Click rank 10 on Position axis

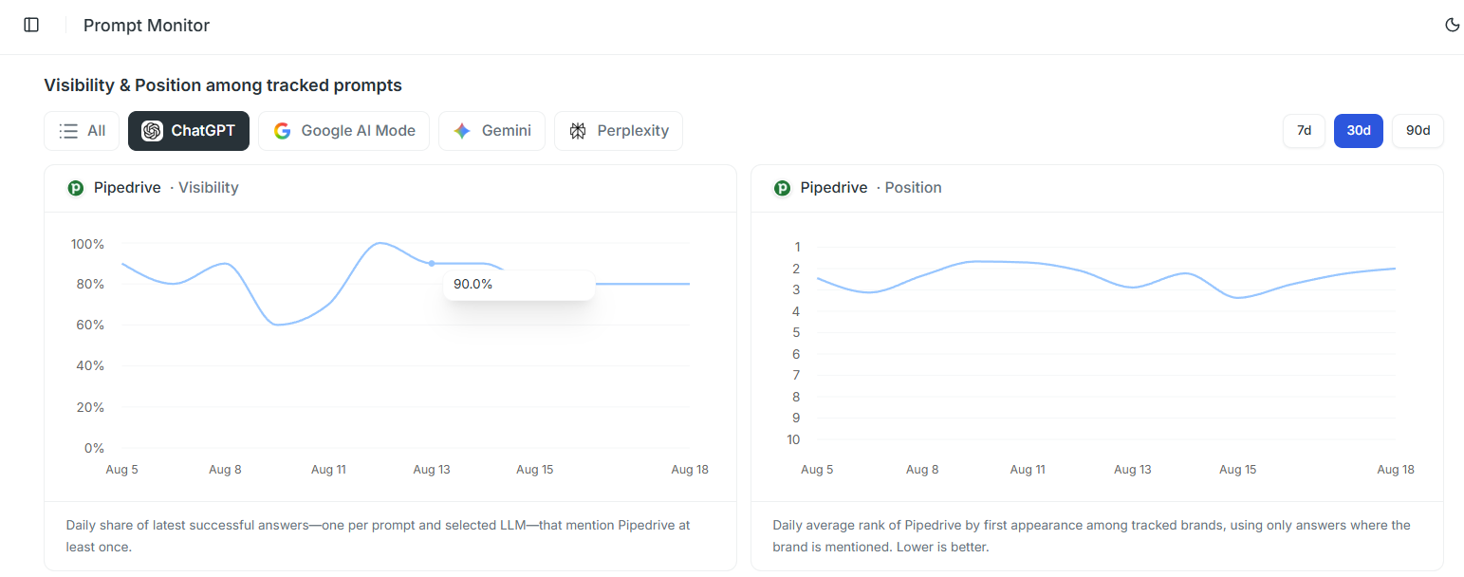[793, 439]
